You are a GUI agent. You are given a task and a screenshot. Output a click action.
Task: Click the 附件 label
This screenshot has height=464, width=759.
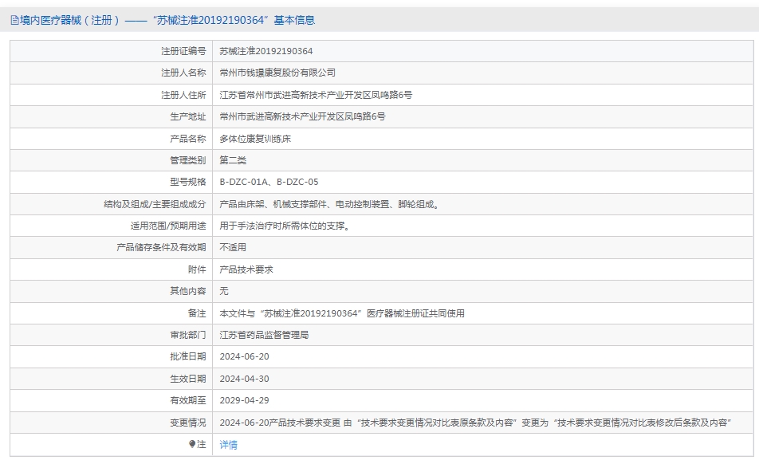click(197, 269)
